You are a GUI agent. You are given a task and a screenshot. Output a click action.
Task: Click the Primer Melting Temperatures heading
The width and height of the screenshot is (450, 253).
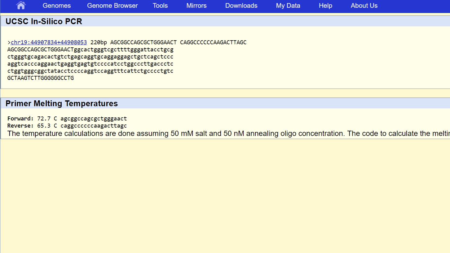click(x=62, y=103)
